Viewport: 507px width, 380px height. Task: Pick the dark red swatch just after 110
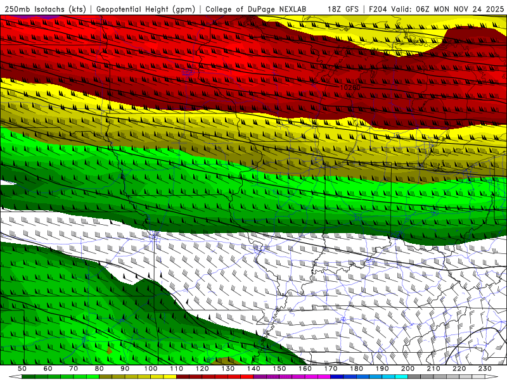pos(183,376)
